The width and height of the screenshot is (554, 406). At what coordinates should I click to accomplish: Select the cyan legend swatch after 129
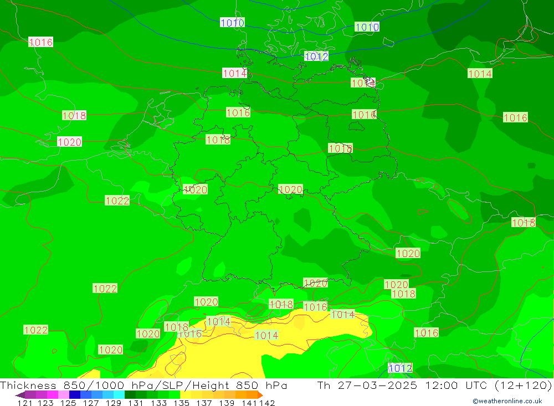119,395
